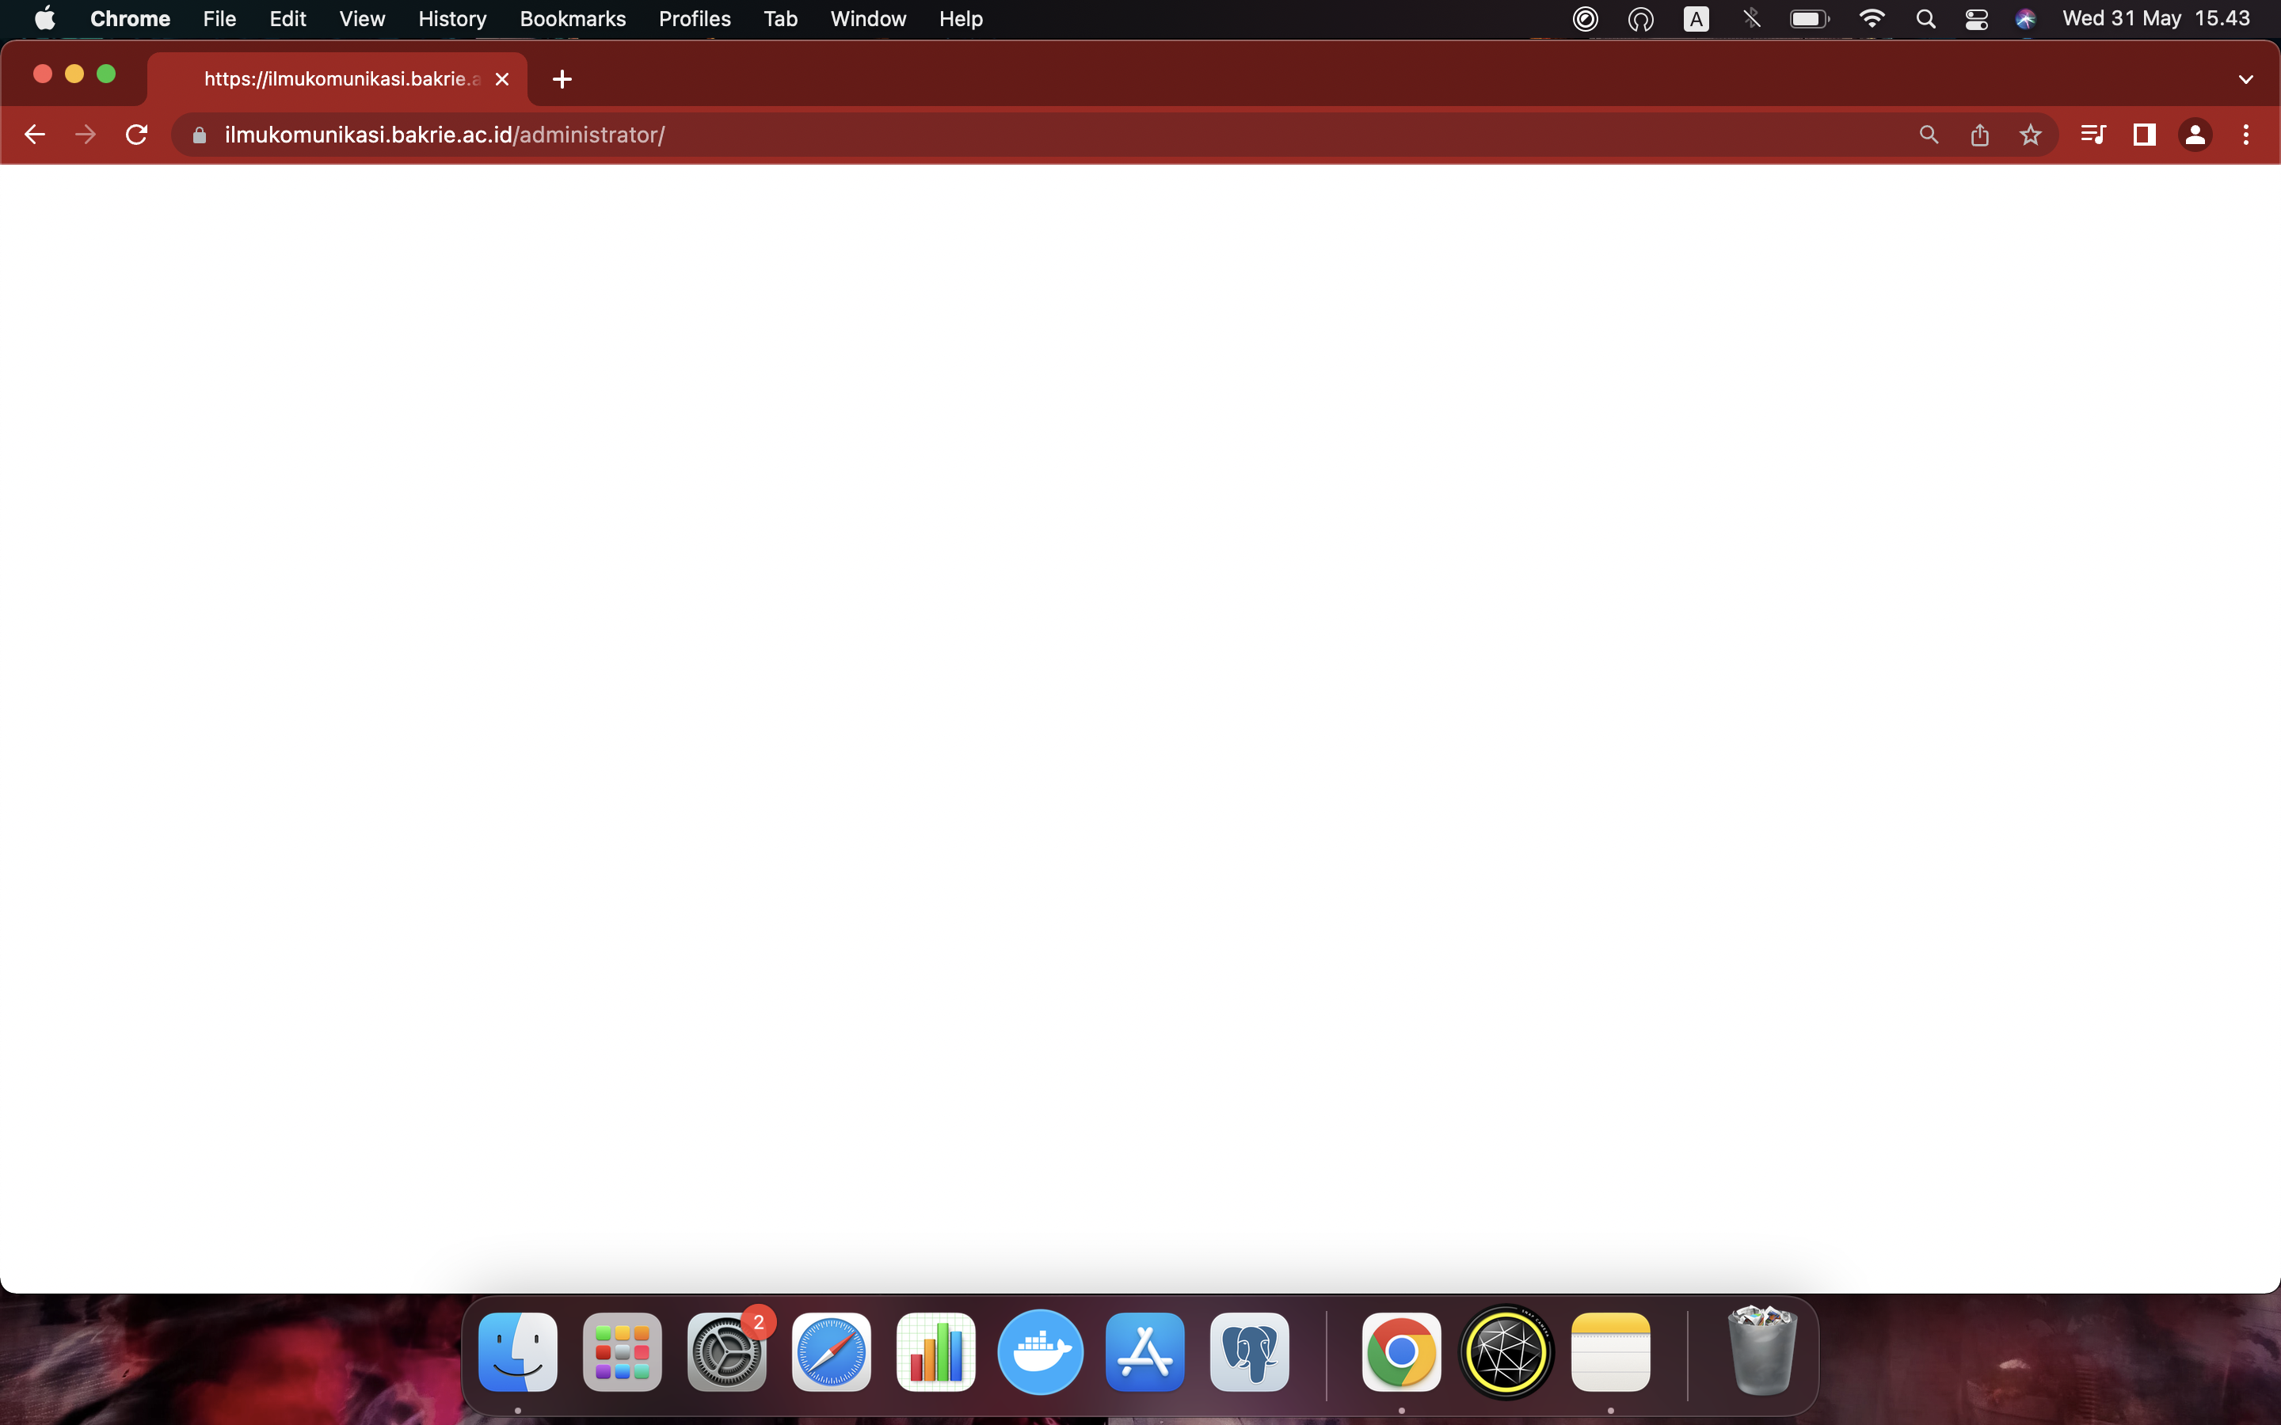Bookmark this tab with star icon
Screen dimensions: 2281x1425
pyautogui.click(x=2030, y=135)
